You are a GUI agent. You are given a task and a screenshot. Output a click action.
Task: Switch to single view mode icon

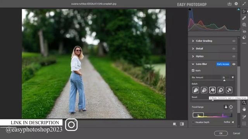pyautogui.click(x=174, y=124)
